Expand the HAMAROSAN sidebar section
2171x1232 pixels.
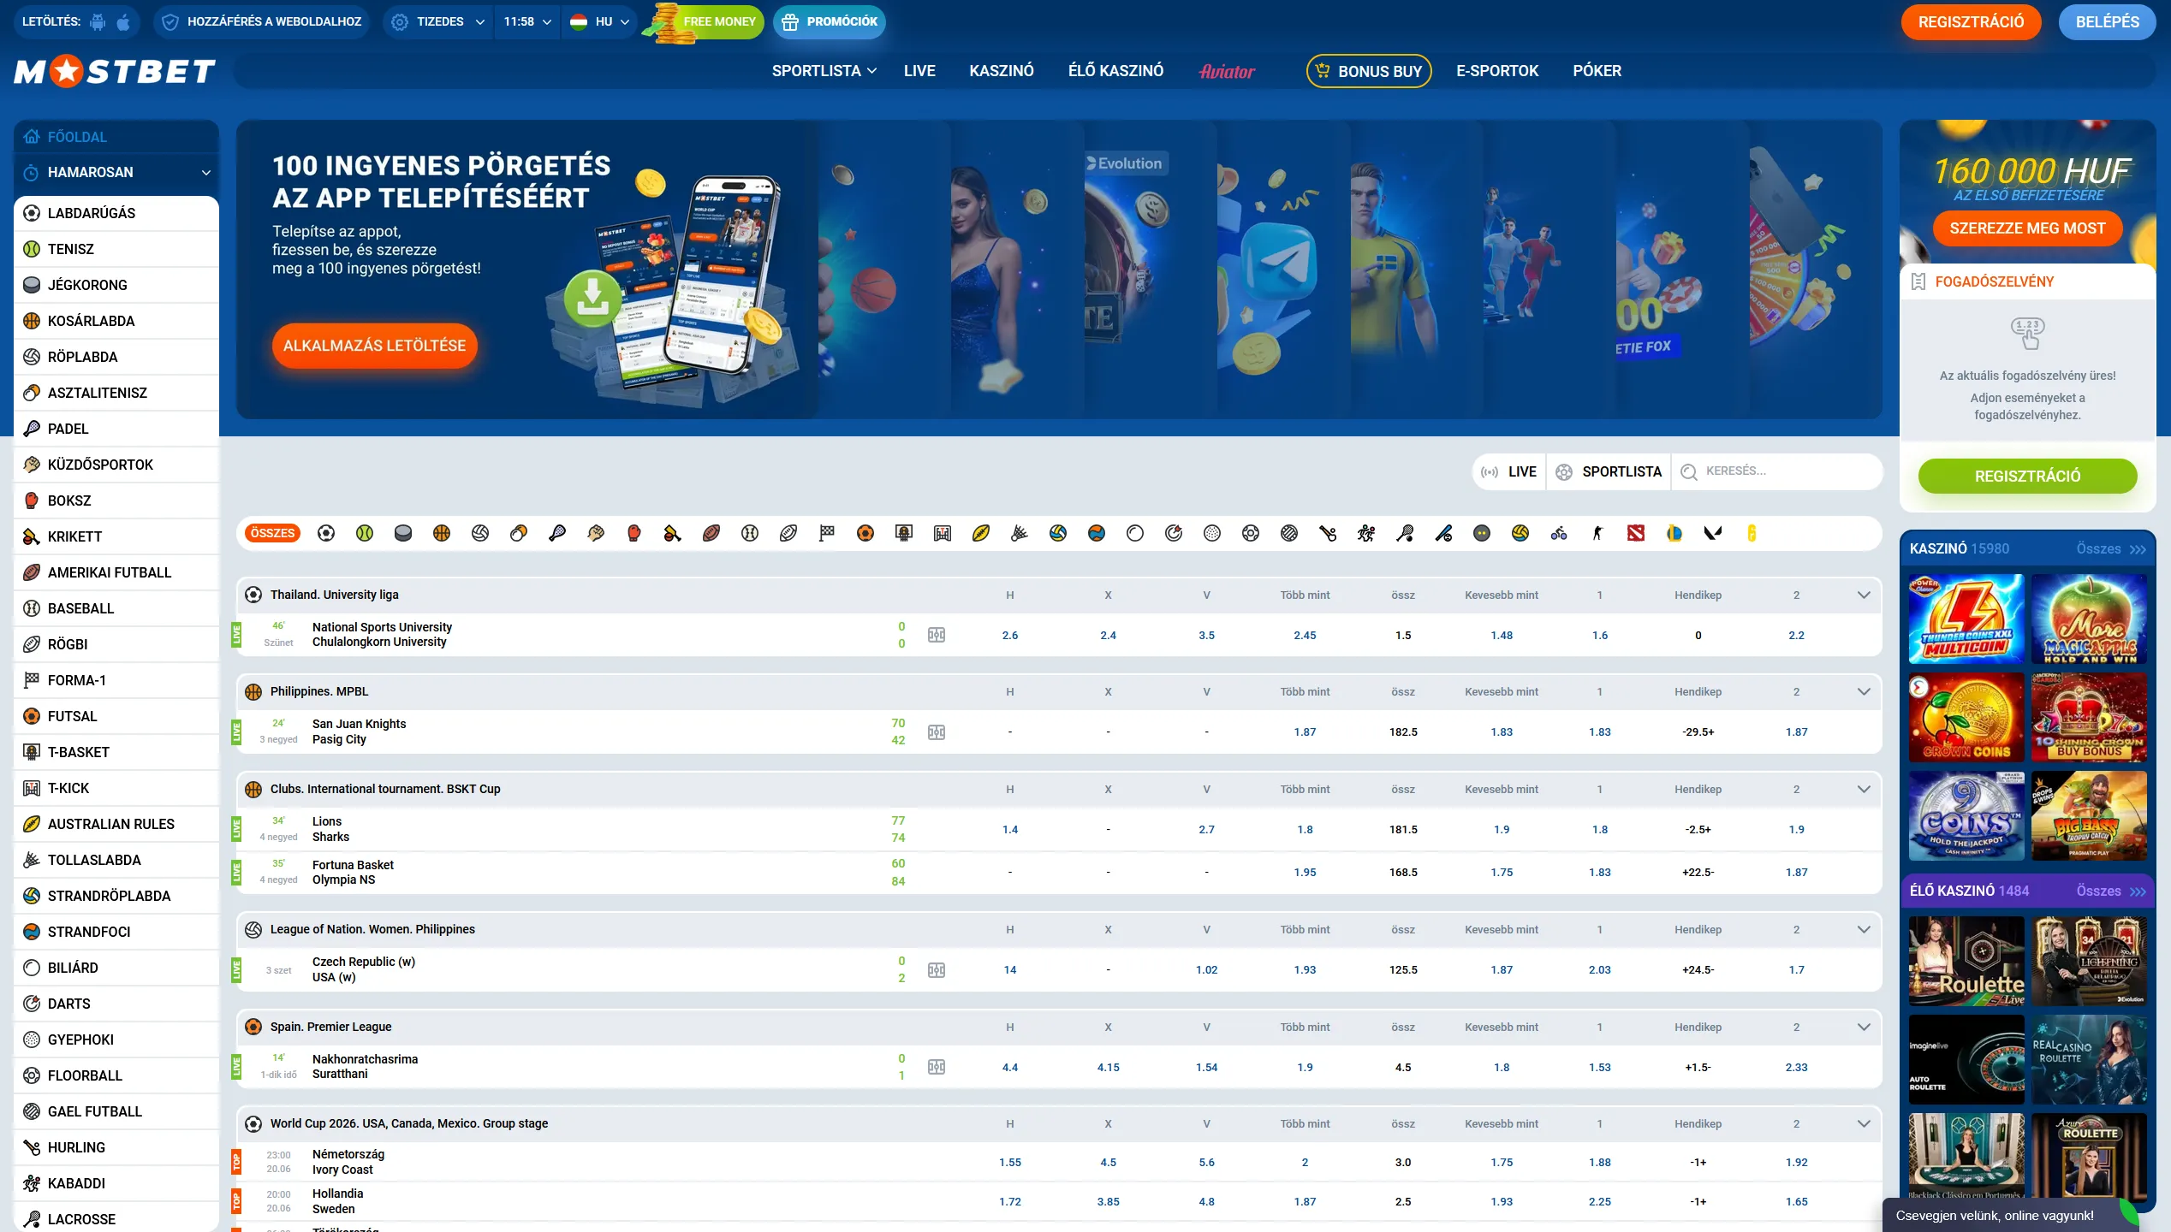(116, 172)
